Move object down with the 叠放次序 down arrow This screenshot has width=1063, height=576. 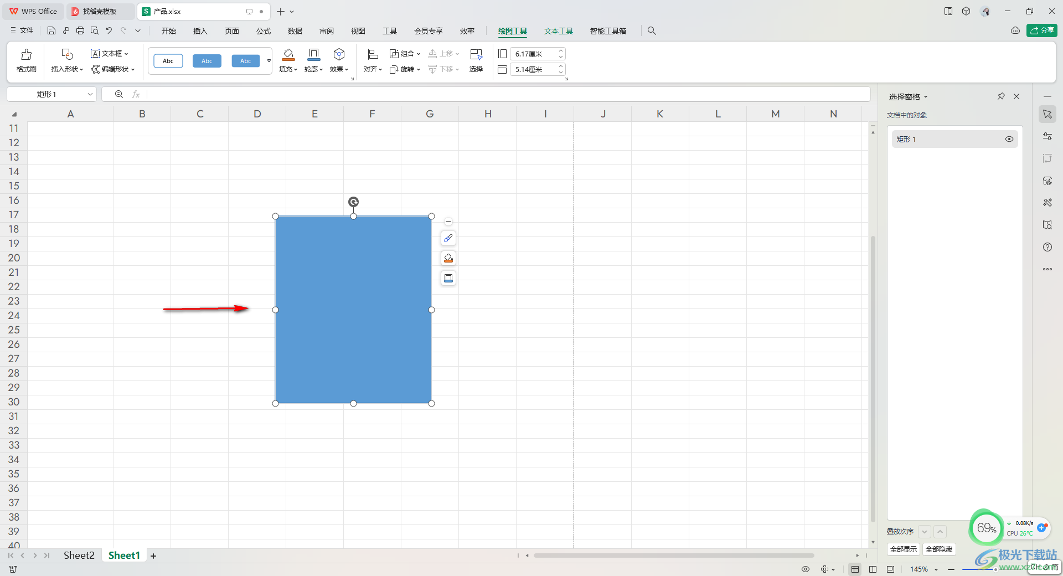point(925,532)
